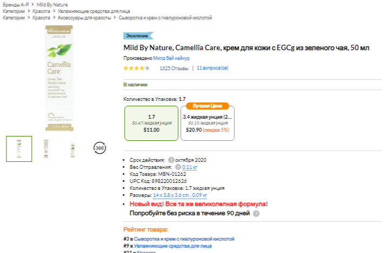Click the 90-day risk-free help icon
This screenshot has height=253, width=384.
pos(256,214)
